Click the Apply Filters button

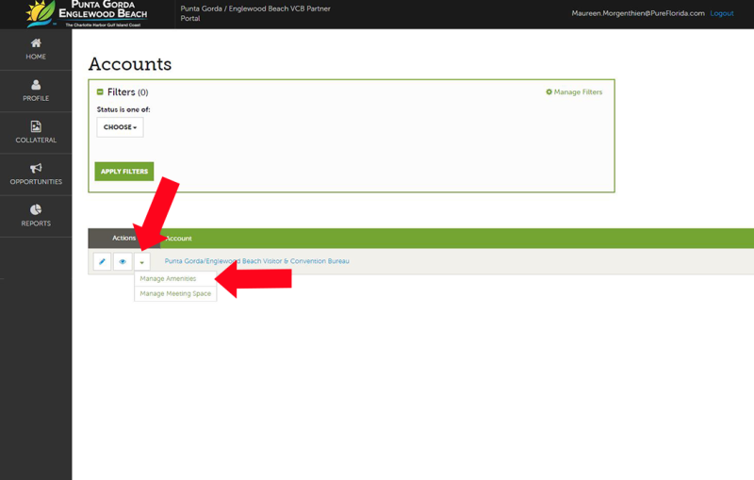[x=124, y=172]
